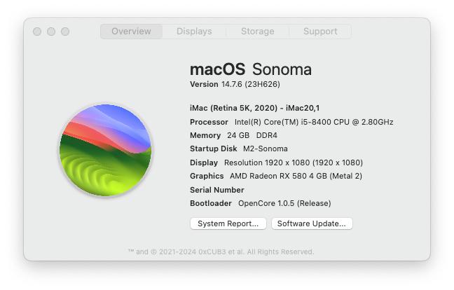Click the Display resolution row
This screenshot has width=454, height=290.
(x=276, y=163)
